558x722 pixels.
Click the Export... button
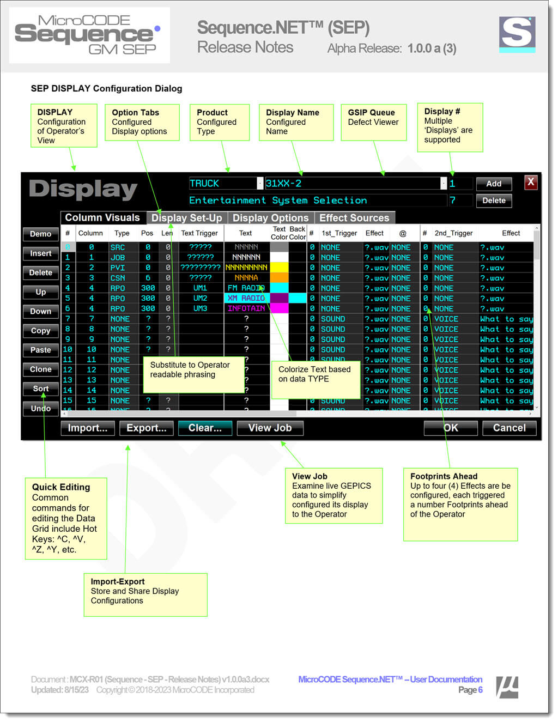pyautogui.click(x=147, y=428)
